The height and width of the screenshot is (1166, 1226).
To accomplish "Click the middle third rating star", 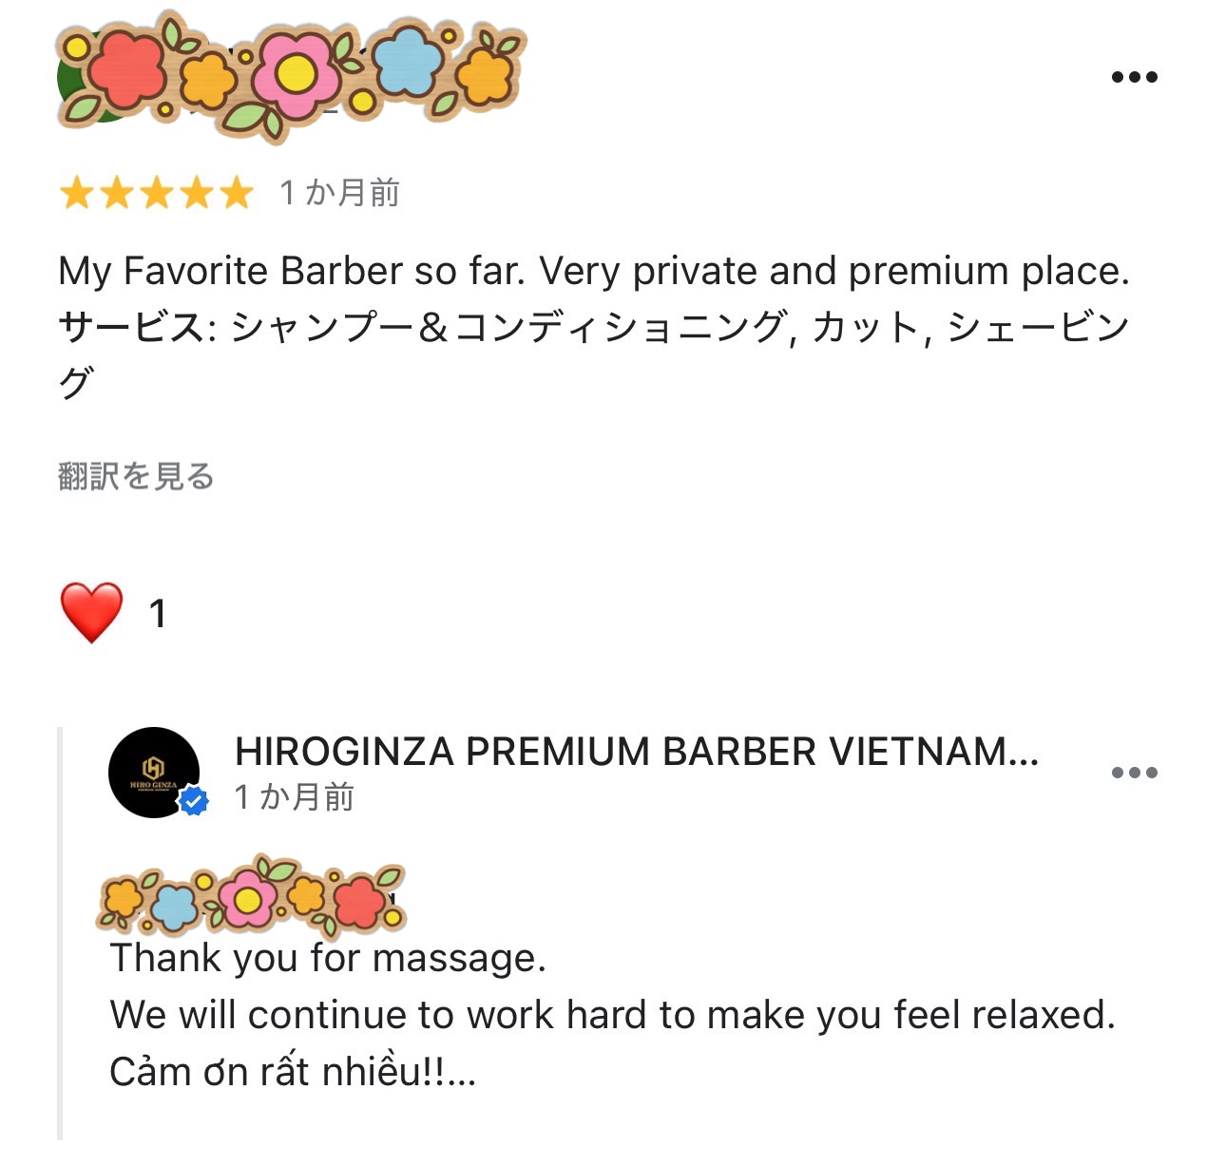I will click(157, 194).
